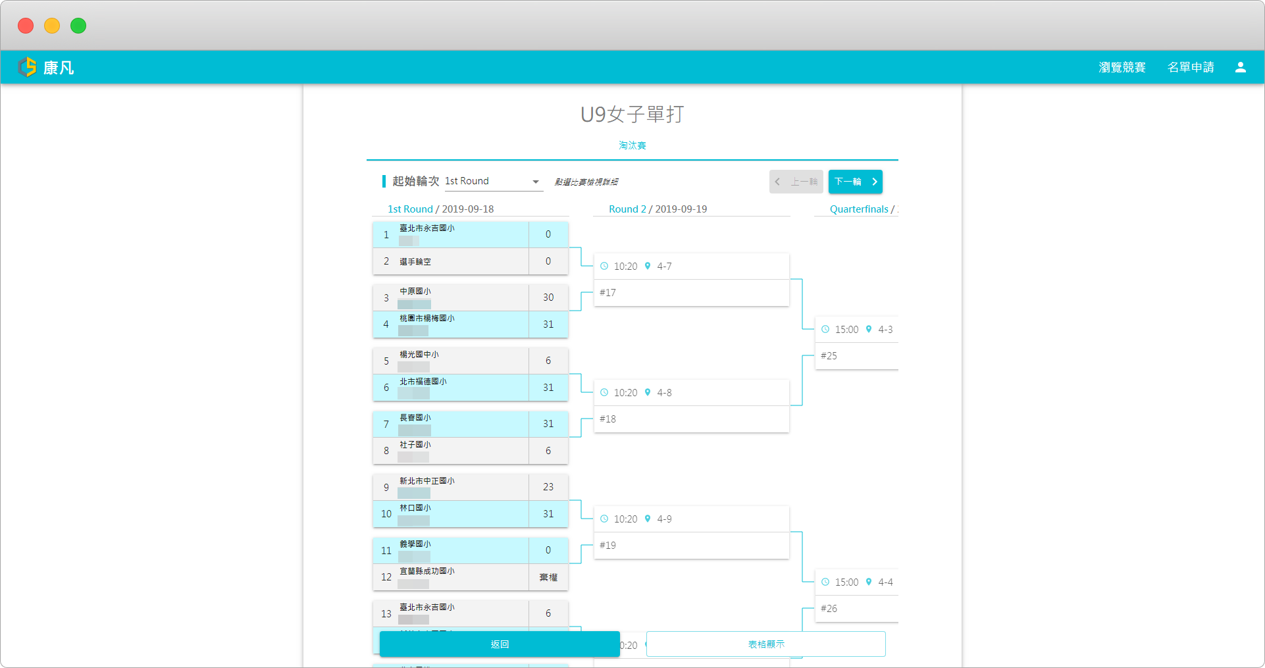This screenshot has height=668, width=1265.
Task: Click score 30 for 中原國小
Action: click(x=548, y=297)
